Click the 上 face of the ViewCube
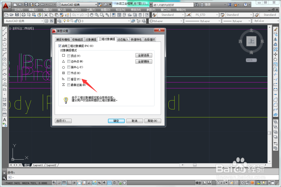This screenshot has width=281, height=187. (251, 41)
